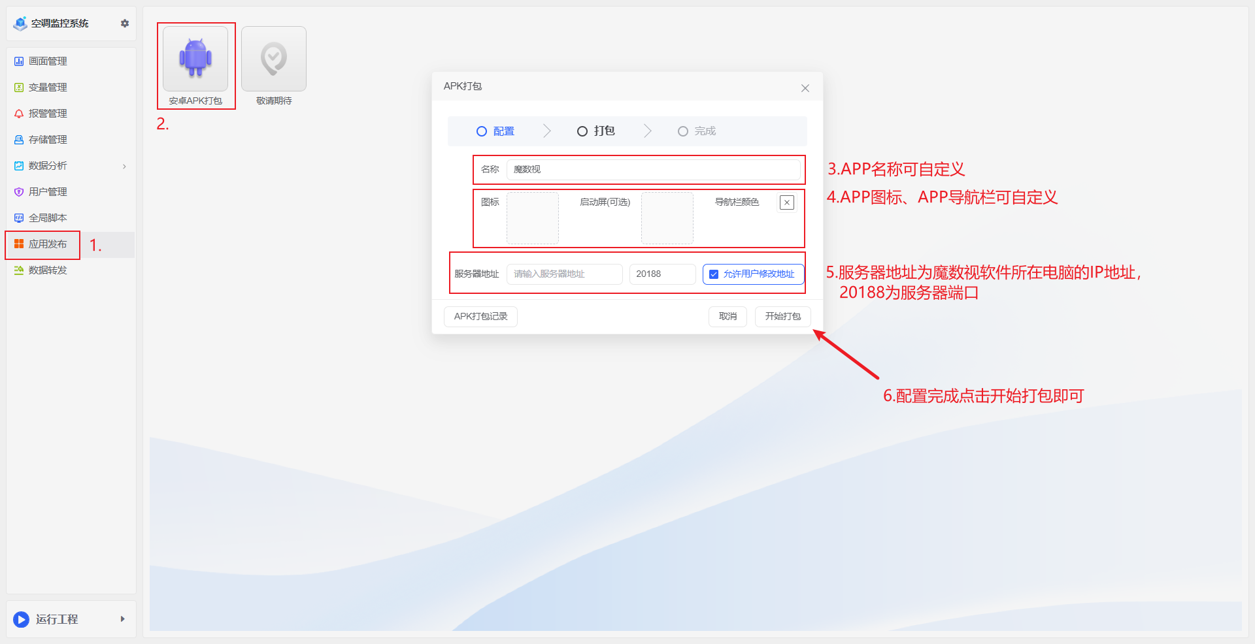Select the 安卓APK打包 Android packaging icon

coord(195,58)
